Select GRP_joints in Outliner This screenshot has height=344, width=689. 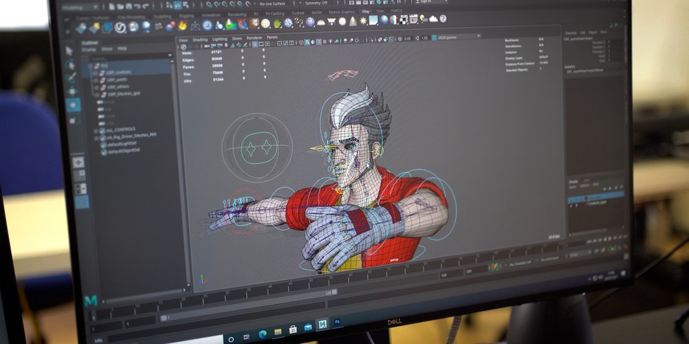118,79
